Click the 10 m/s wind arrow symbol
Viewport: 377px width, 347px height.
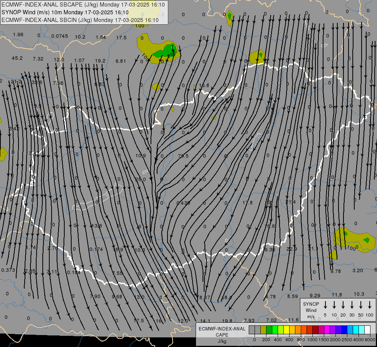[x=334, y=305]
